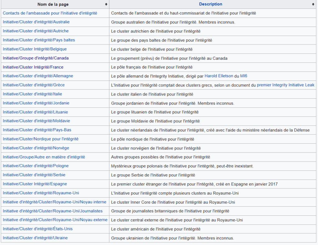Select text 'Le groupe Serbie de l'Initiative'
The image size is (318, 245).
tap(140, 175)
